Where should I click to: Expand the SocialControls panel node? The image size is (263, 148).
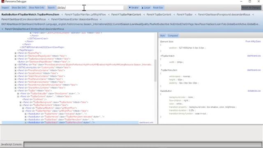coord(16,73)
